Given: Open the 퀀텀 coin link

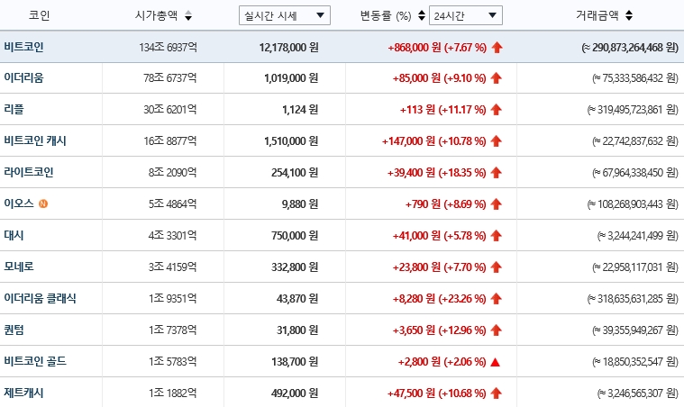Looking at the screenshot, I should pos(14,330).
